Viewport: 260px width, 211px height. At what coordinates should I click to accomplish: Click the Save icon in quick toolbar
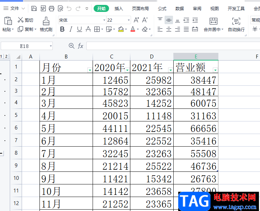[x=34, y=8]
